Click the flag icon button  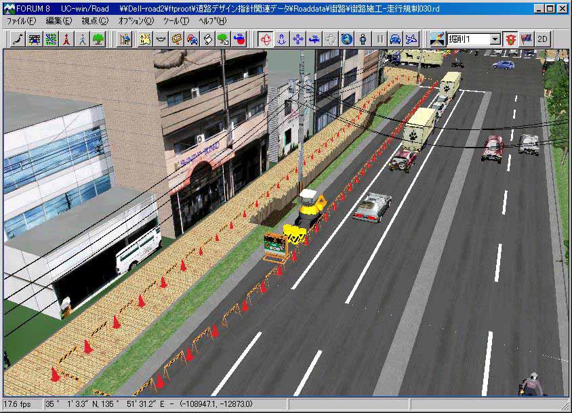coord(527,39)
